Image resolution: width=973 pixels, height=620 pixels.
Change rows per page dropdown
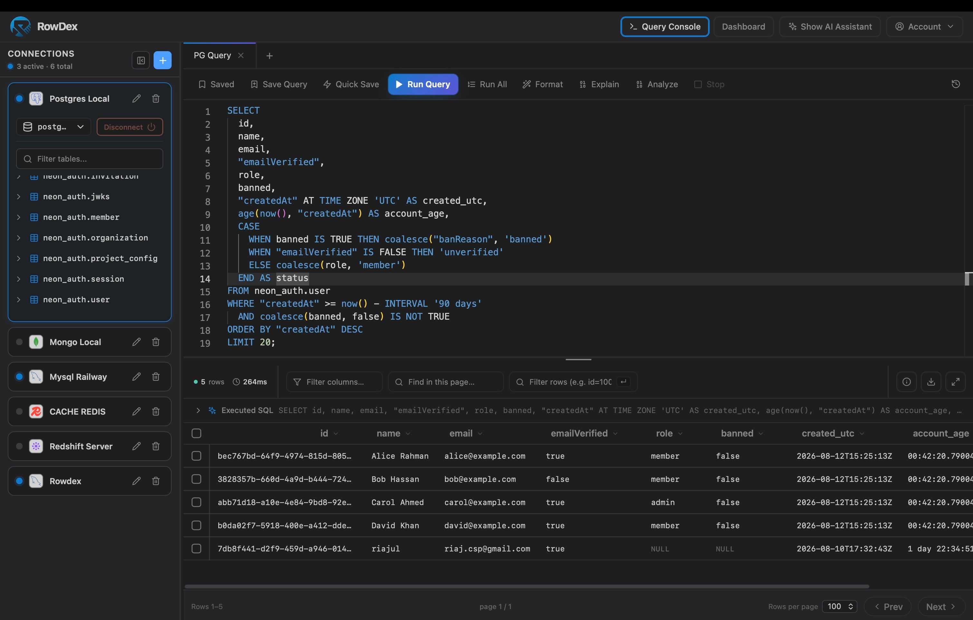pyautogui.click(x=840, y=607)
